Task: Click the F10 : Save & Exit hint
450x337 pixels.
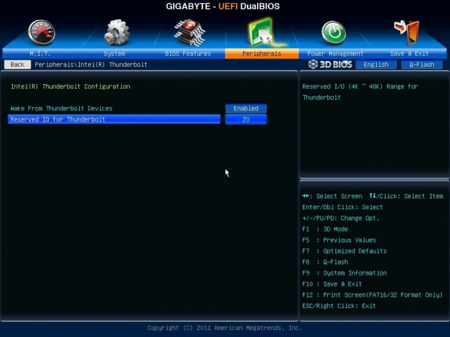Action: tap(332, 284)
